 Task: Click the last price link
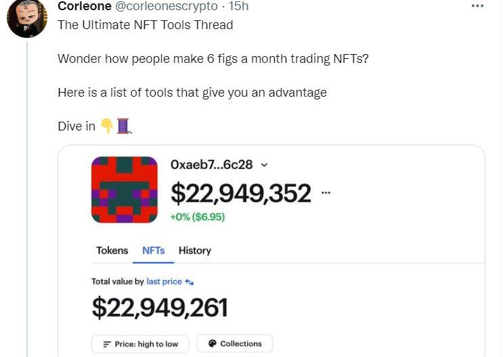(164, 281)
